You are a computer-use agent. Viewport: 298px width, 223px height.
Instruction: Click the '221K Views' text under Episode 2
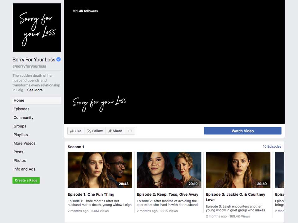point(169,211)
